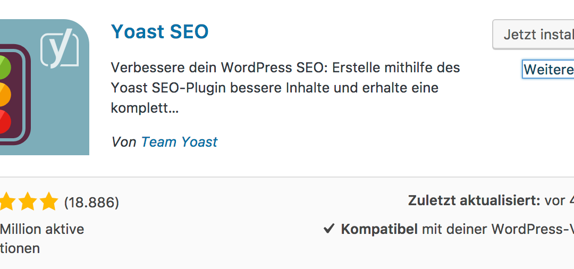Click the bold 'Kompatibel' text
The width and height of the screenshot is (574, 269).
click(x=379, y=229)
